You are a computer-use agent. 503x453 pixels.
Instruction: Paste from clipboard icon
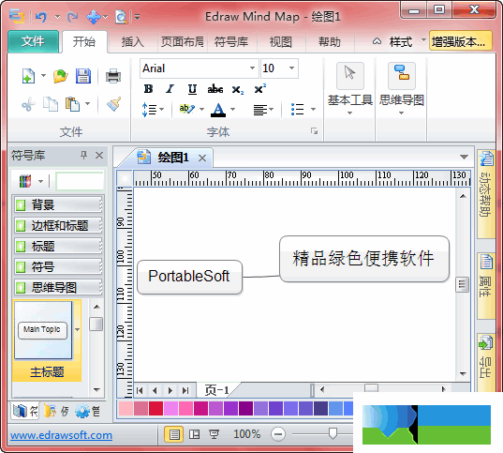pos(72,104)
